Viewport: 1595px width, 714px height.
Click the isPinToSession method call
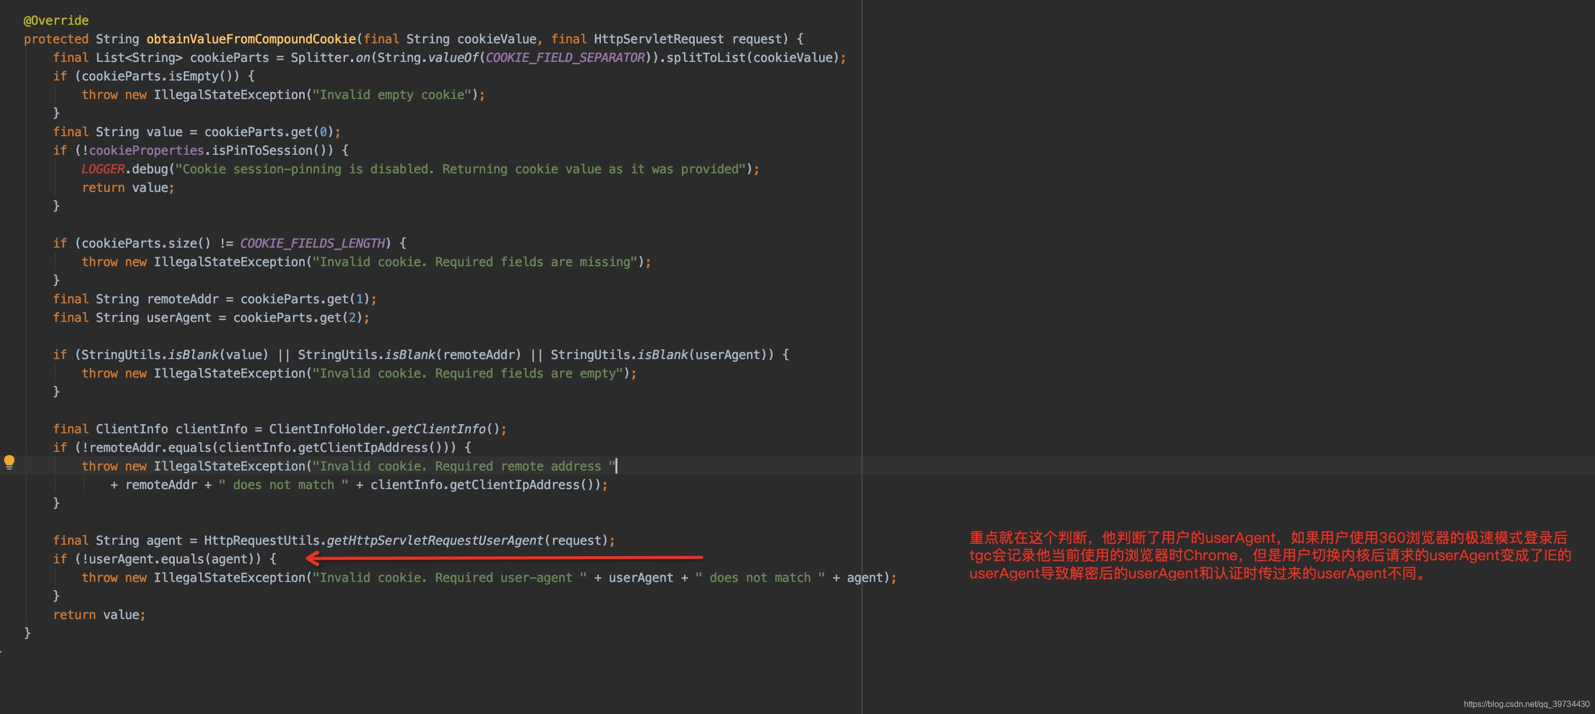[262, 151]
